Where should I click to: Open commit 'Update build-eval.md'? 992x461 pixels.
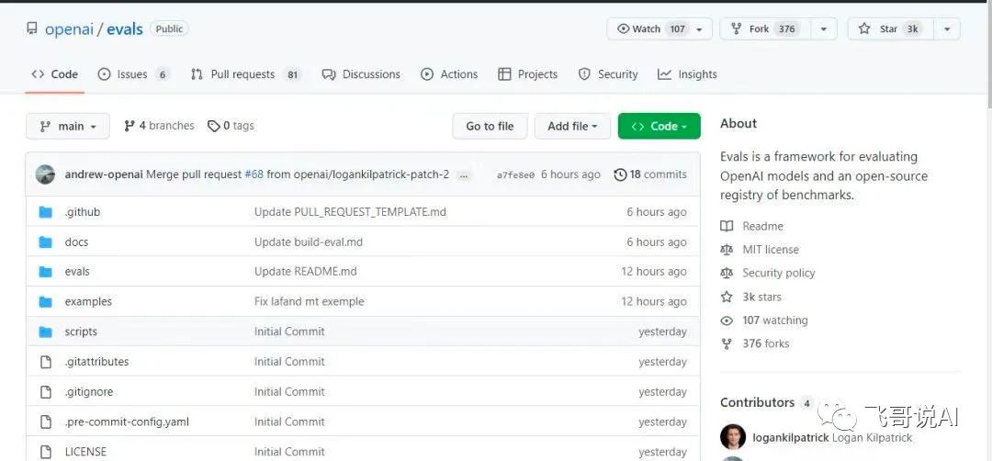click(x=309, y=242)
